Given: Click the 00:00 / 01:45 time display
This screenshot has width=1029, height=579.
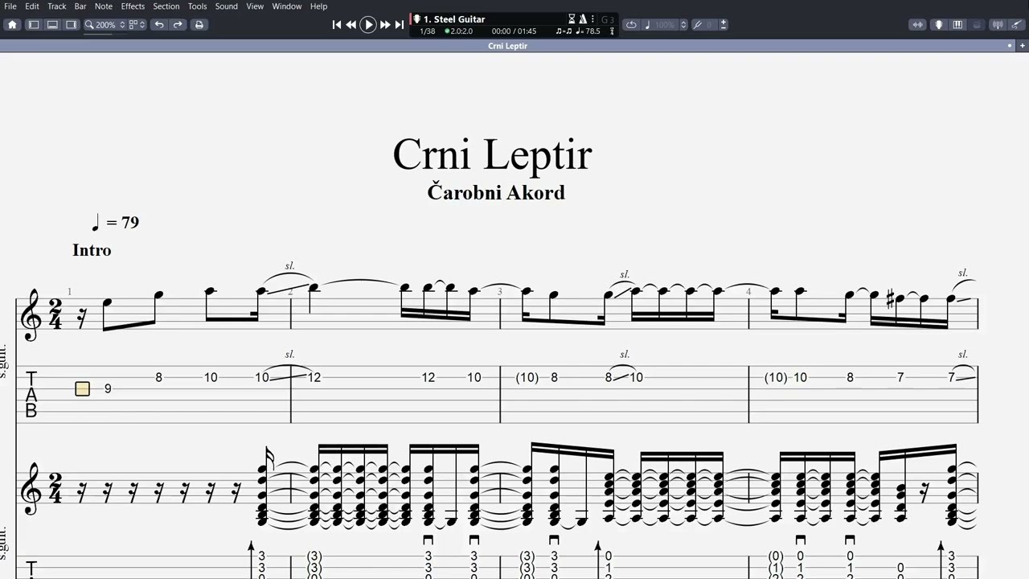Looking at the screenshot, I should (514, 31).
